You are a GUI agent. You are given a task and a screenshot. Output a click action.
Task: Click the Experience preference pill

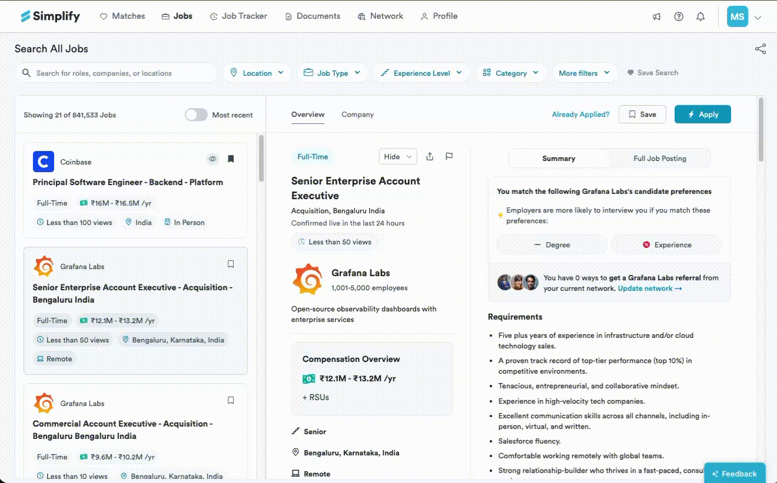tap(667, 245)
